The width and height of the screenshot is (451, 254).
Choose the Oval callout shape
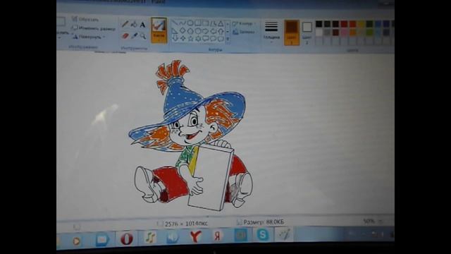coord(213,39)
